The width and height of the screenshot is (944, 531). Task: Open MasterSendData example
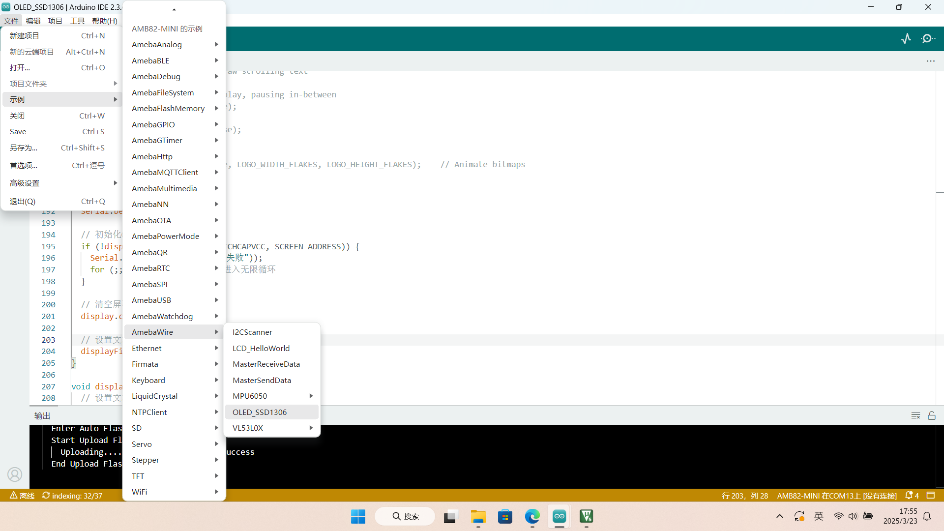pos(272,380)
